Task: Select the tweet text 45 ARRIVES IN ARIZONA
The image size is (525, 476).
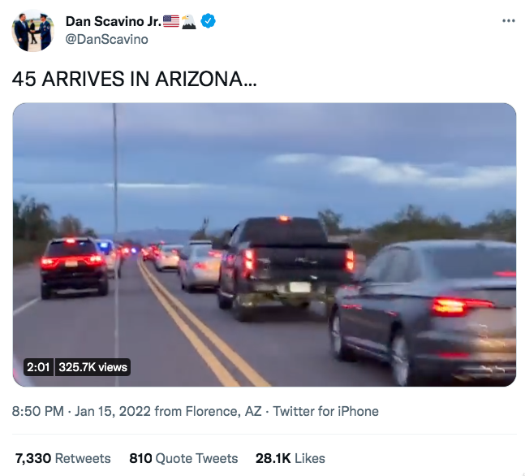Action: click(134, 79)
